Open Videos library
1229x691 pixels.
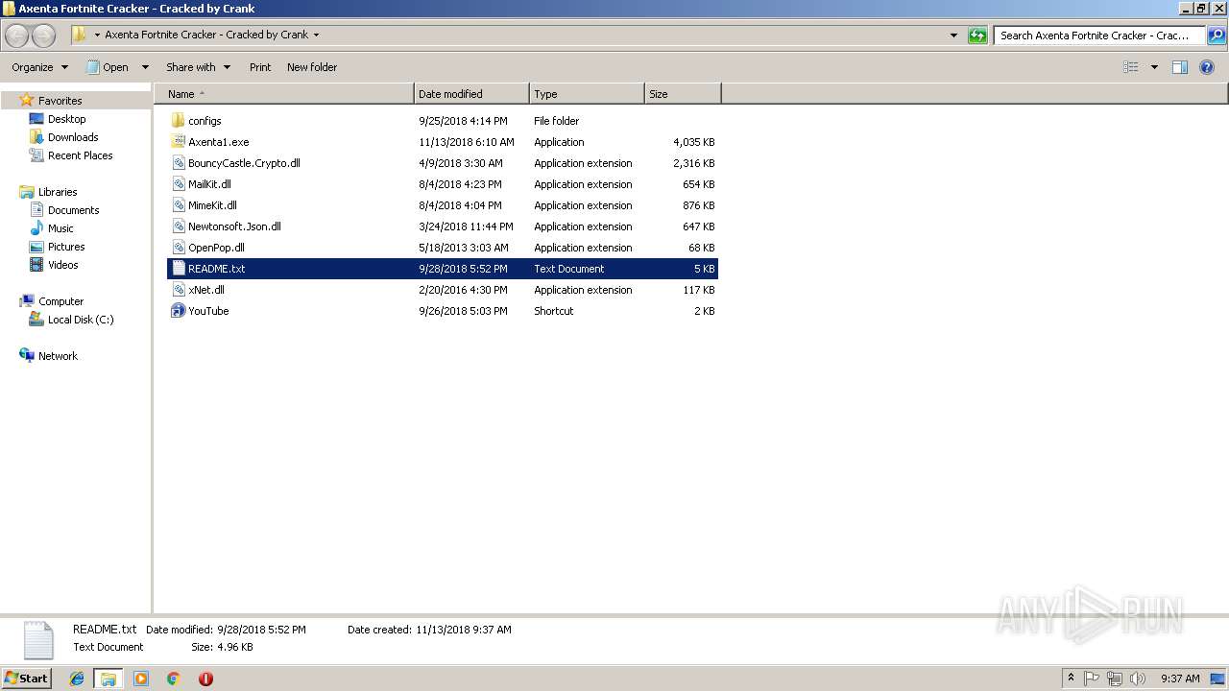[63, 265]
